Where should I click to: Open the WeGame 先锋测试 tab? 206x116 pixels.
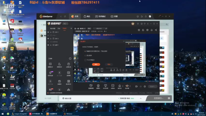[100, 16]
